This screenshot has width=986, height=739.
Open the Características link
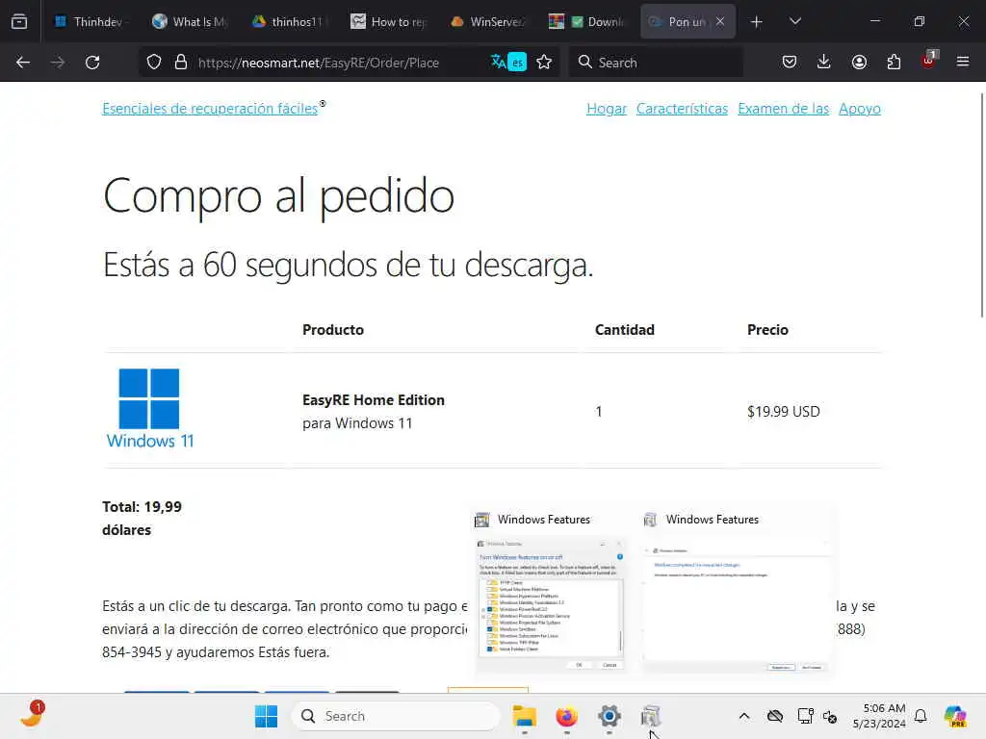coord(682,109)
